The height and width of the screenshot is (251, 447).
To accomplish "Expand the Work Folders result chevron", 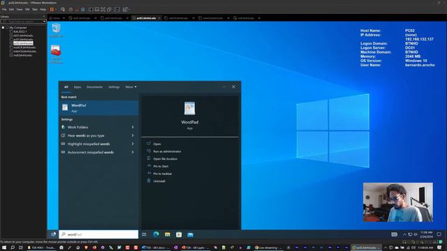I will pos(133,127).
